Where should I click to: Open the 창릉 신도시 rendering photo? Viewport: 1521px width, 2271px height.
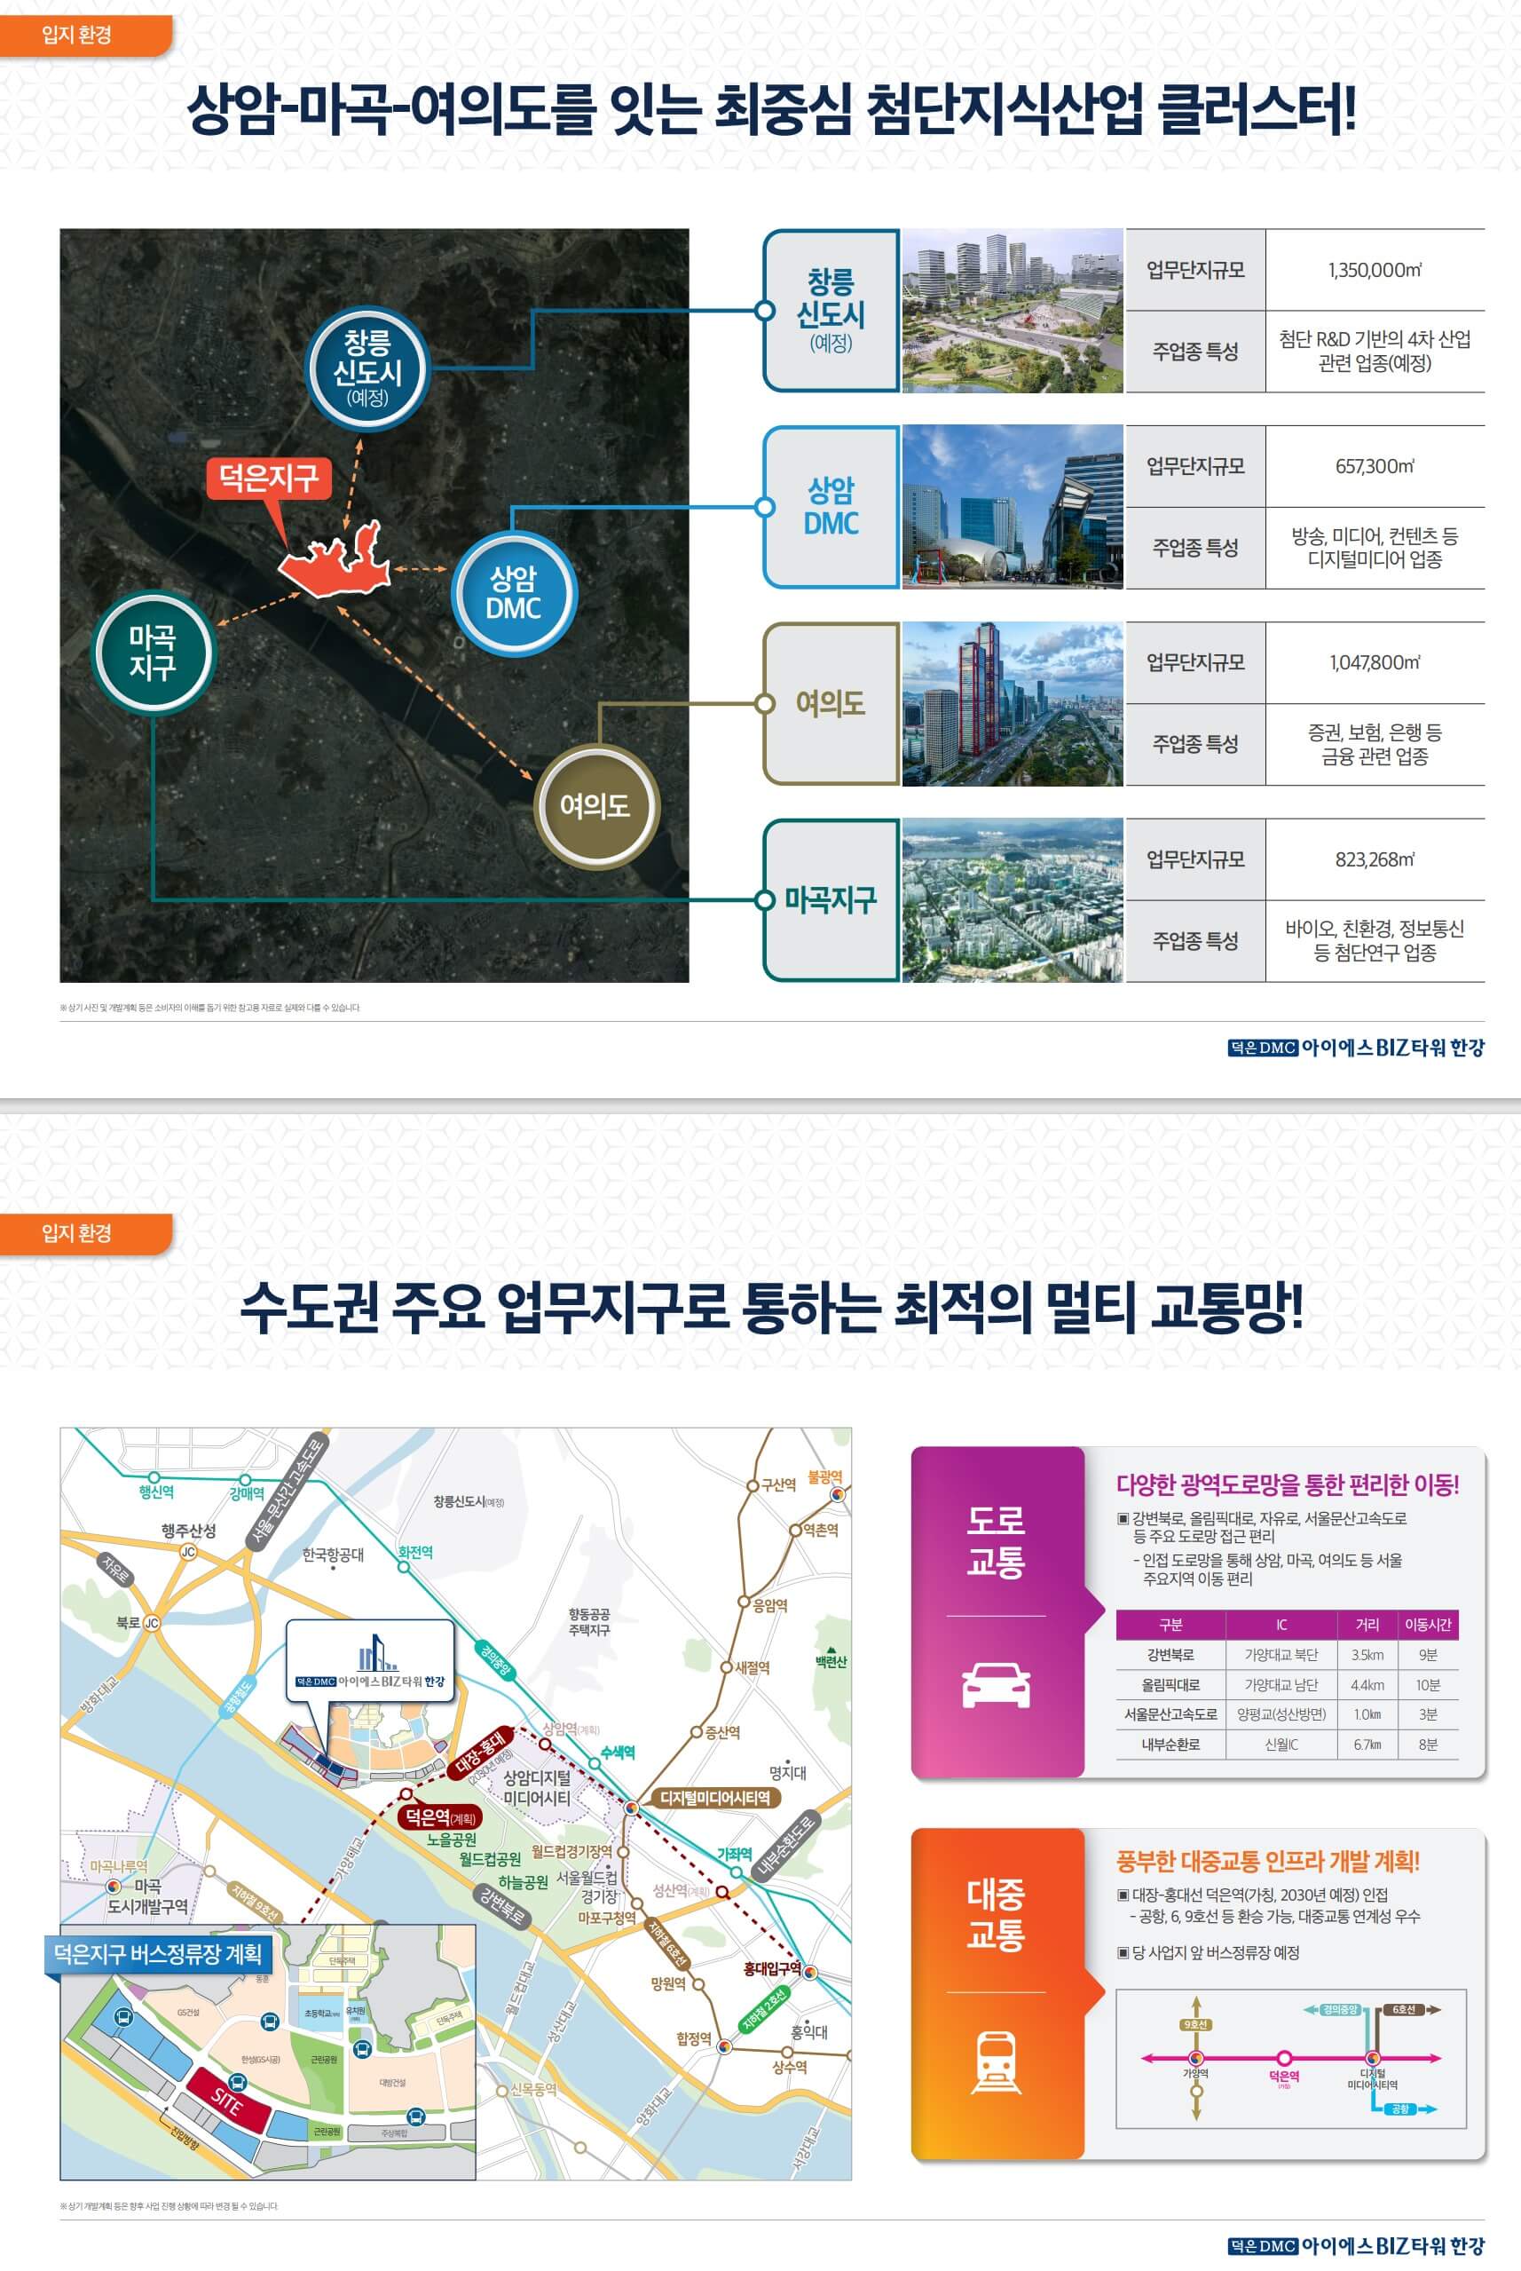coord(1012,311)
